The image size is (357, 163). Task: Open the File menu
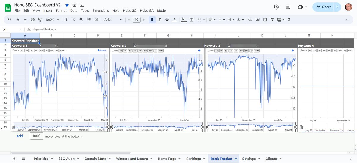click(x=17, y=10)
